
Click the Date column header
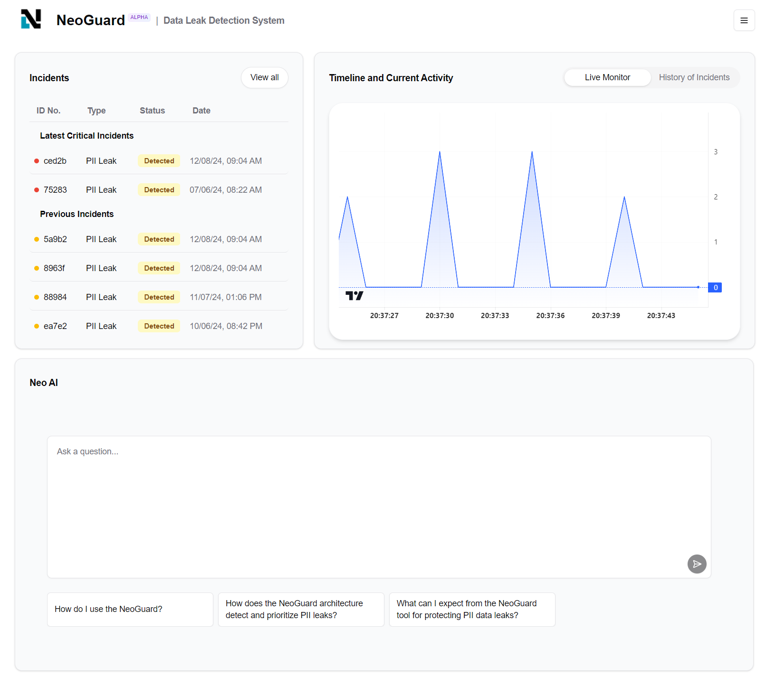[201, 111]
